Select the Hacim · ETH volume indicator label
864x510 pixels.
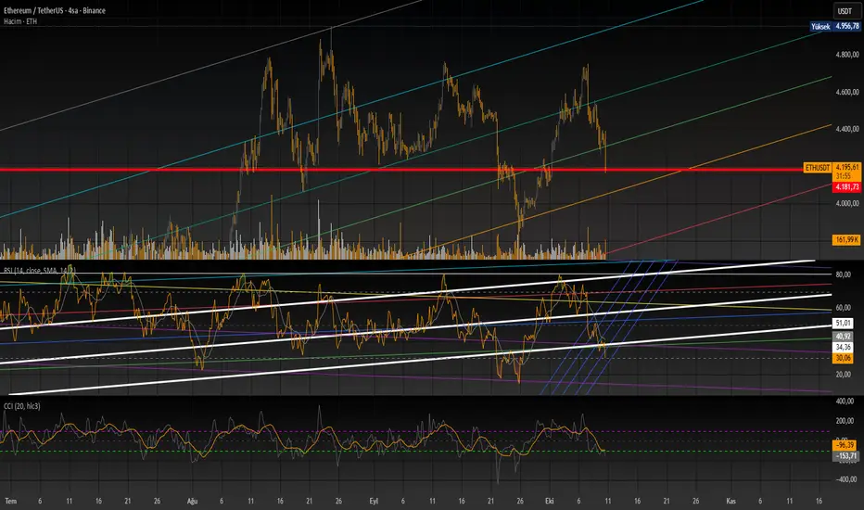point(20,21)
